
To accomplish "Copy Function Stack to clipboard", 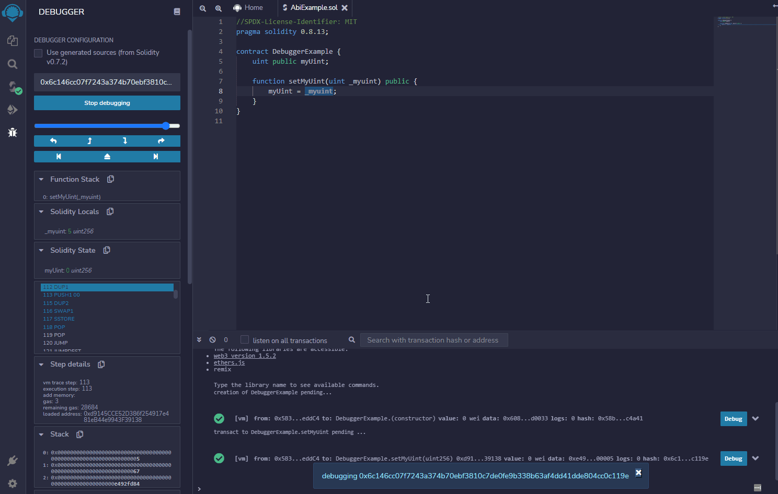I will point(110,179).
